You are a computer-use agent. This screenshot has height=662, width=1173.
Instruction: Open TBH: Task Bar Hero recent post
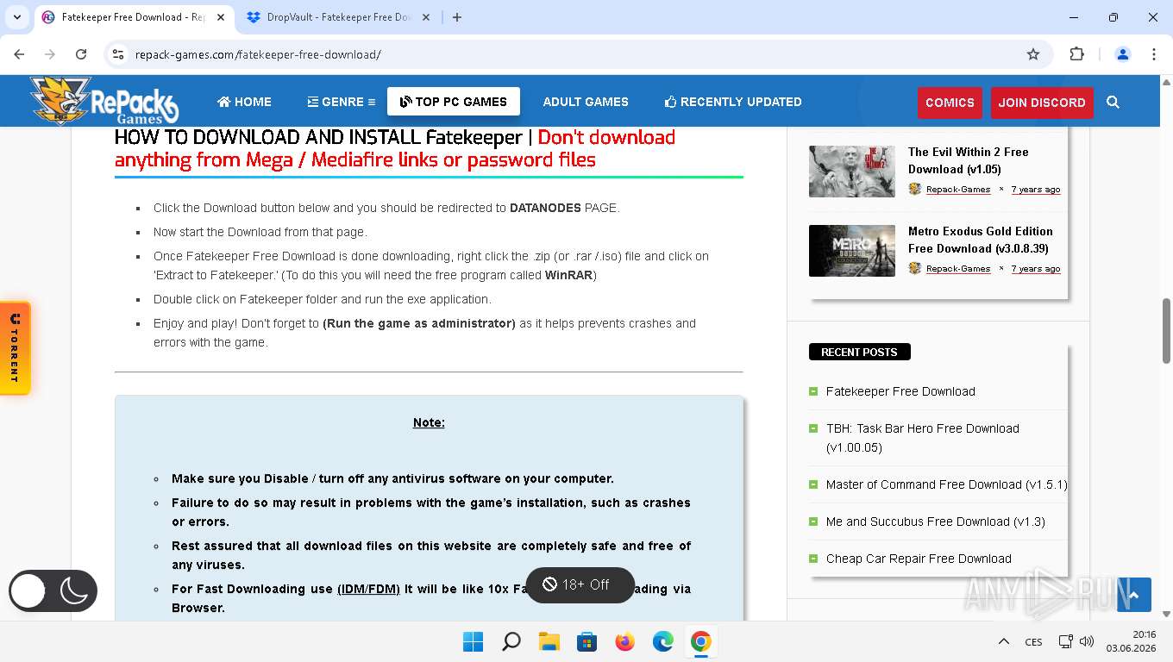(923, 438)
